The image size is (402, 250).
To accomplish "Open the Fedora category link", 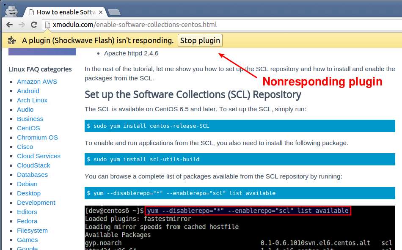I will pyautogui.click(x=27, y=221).
